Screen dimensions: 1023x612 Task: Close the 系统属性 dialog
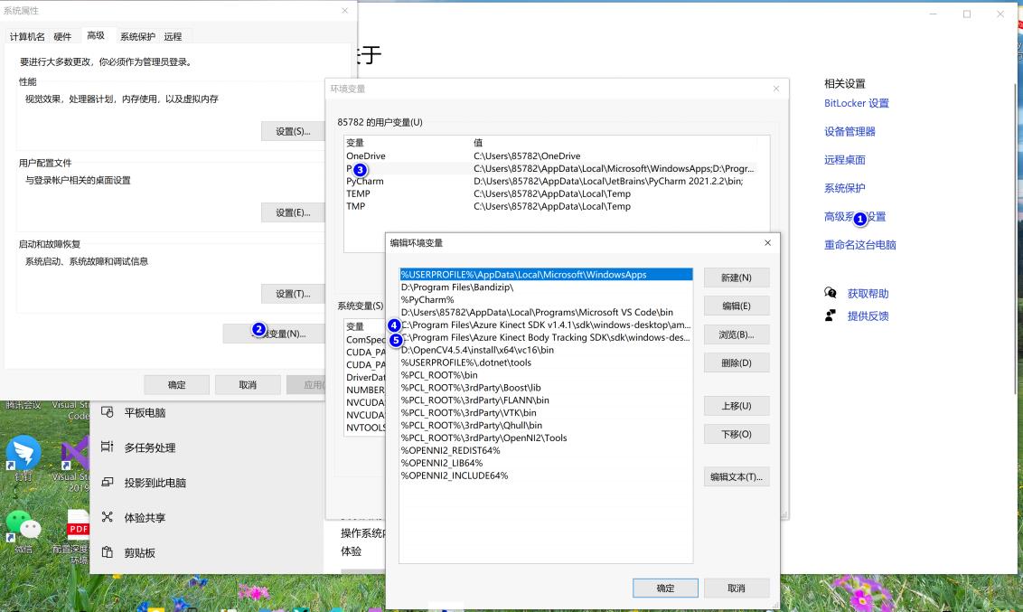(344, 11)
